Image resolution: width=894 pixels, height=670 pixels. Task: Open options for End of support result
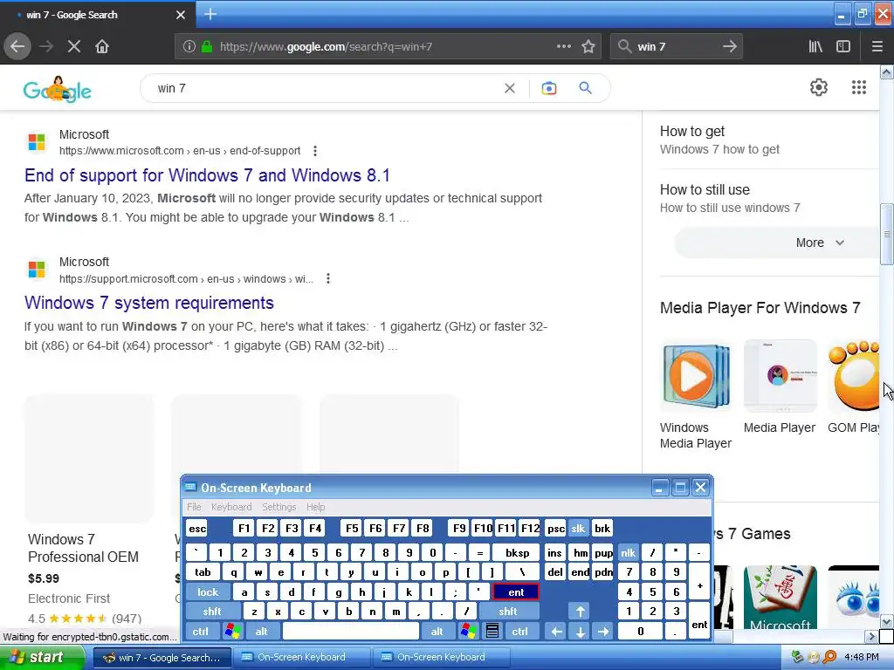click(314, 151)
